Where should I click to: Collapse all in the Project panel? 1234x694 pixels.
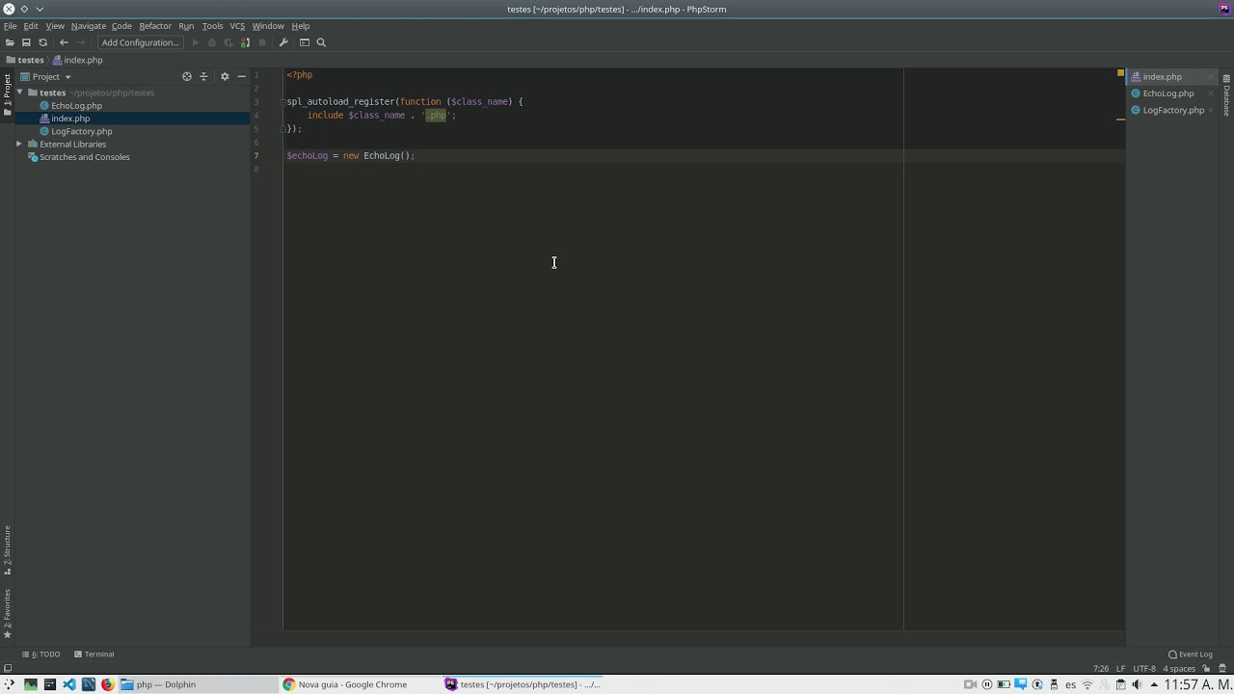click(x=203, y=76)
